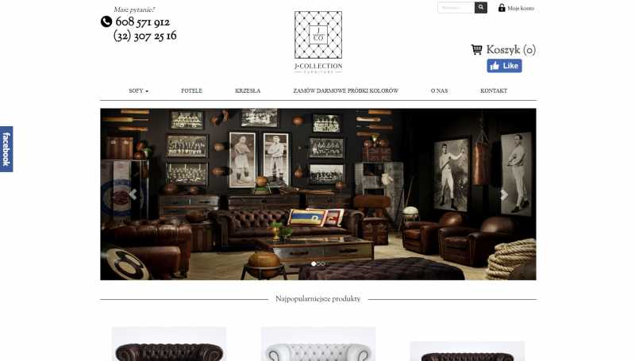The image size is (635, 361).
Task: Select the first carousel indicator dot
Action: coord(314,264)
